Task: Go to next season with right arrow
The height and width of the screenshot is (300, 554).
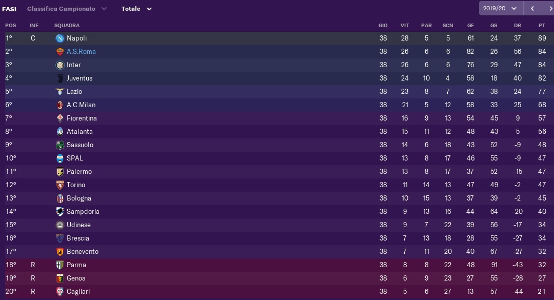Action: tap(548, 9)
